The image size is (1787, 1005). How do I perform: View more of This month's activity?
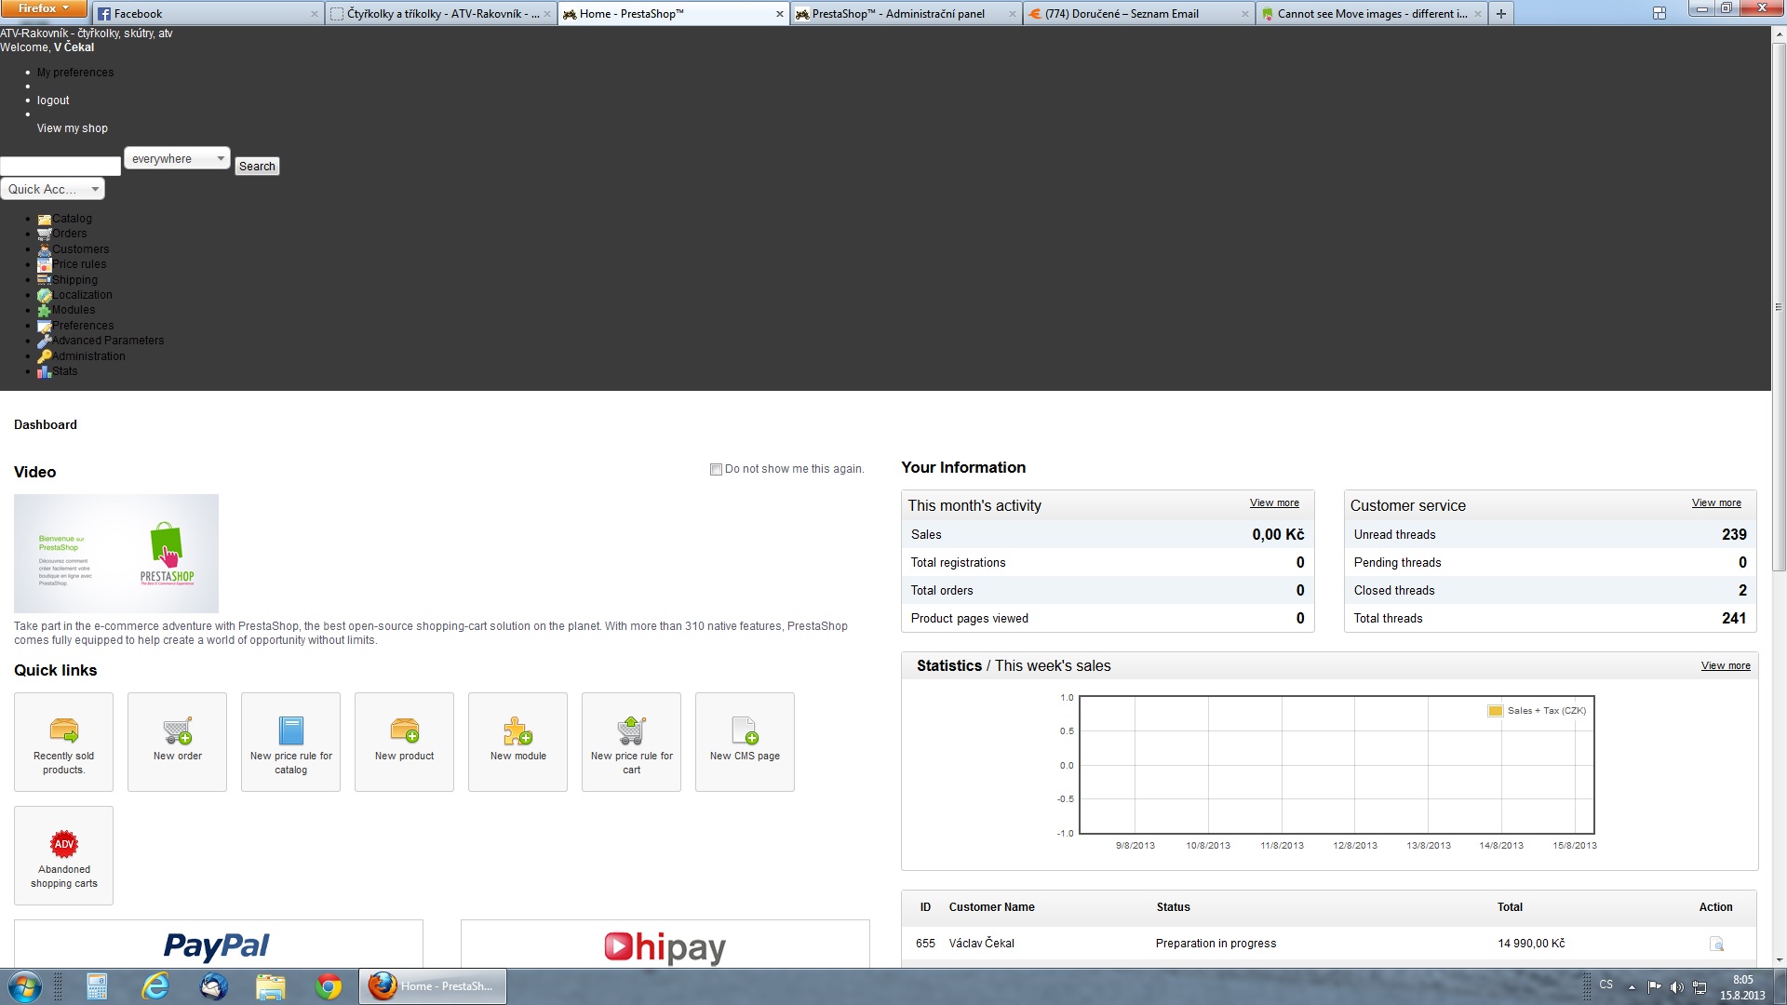tap(1274, 503)
